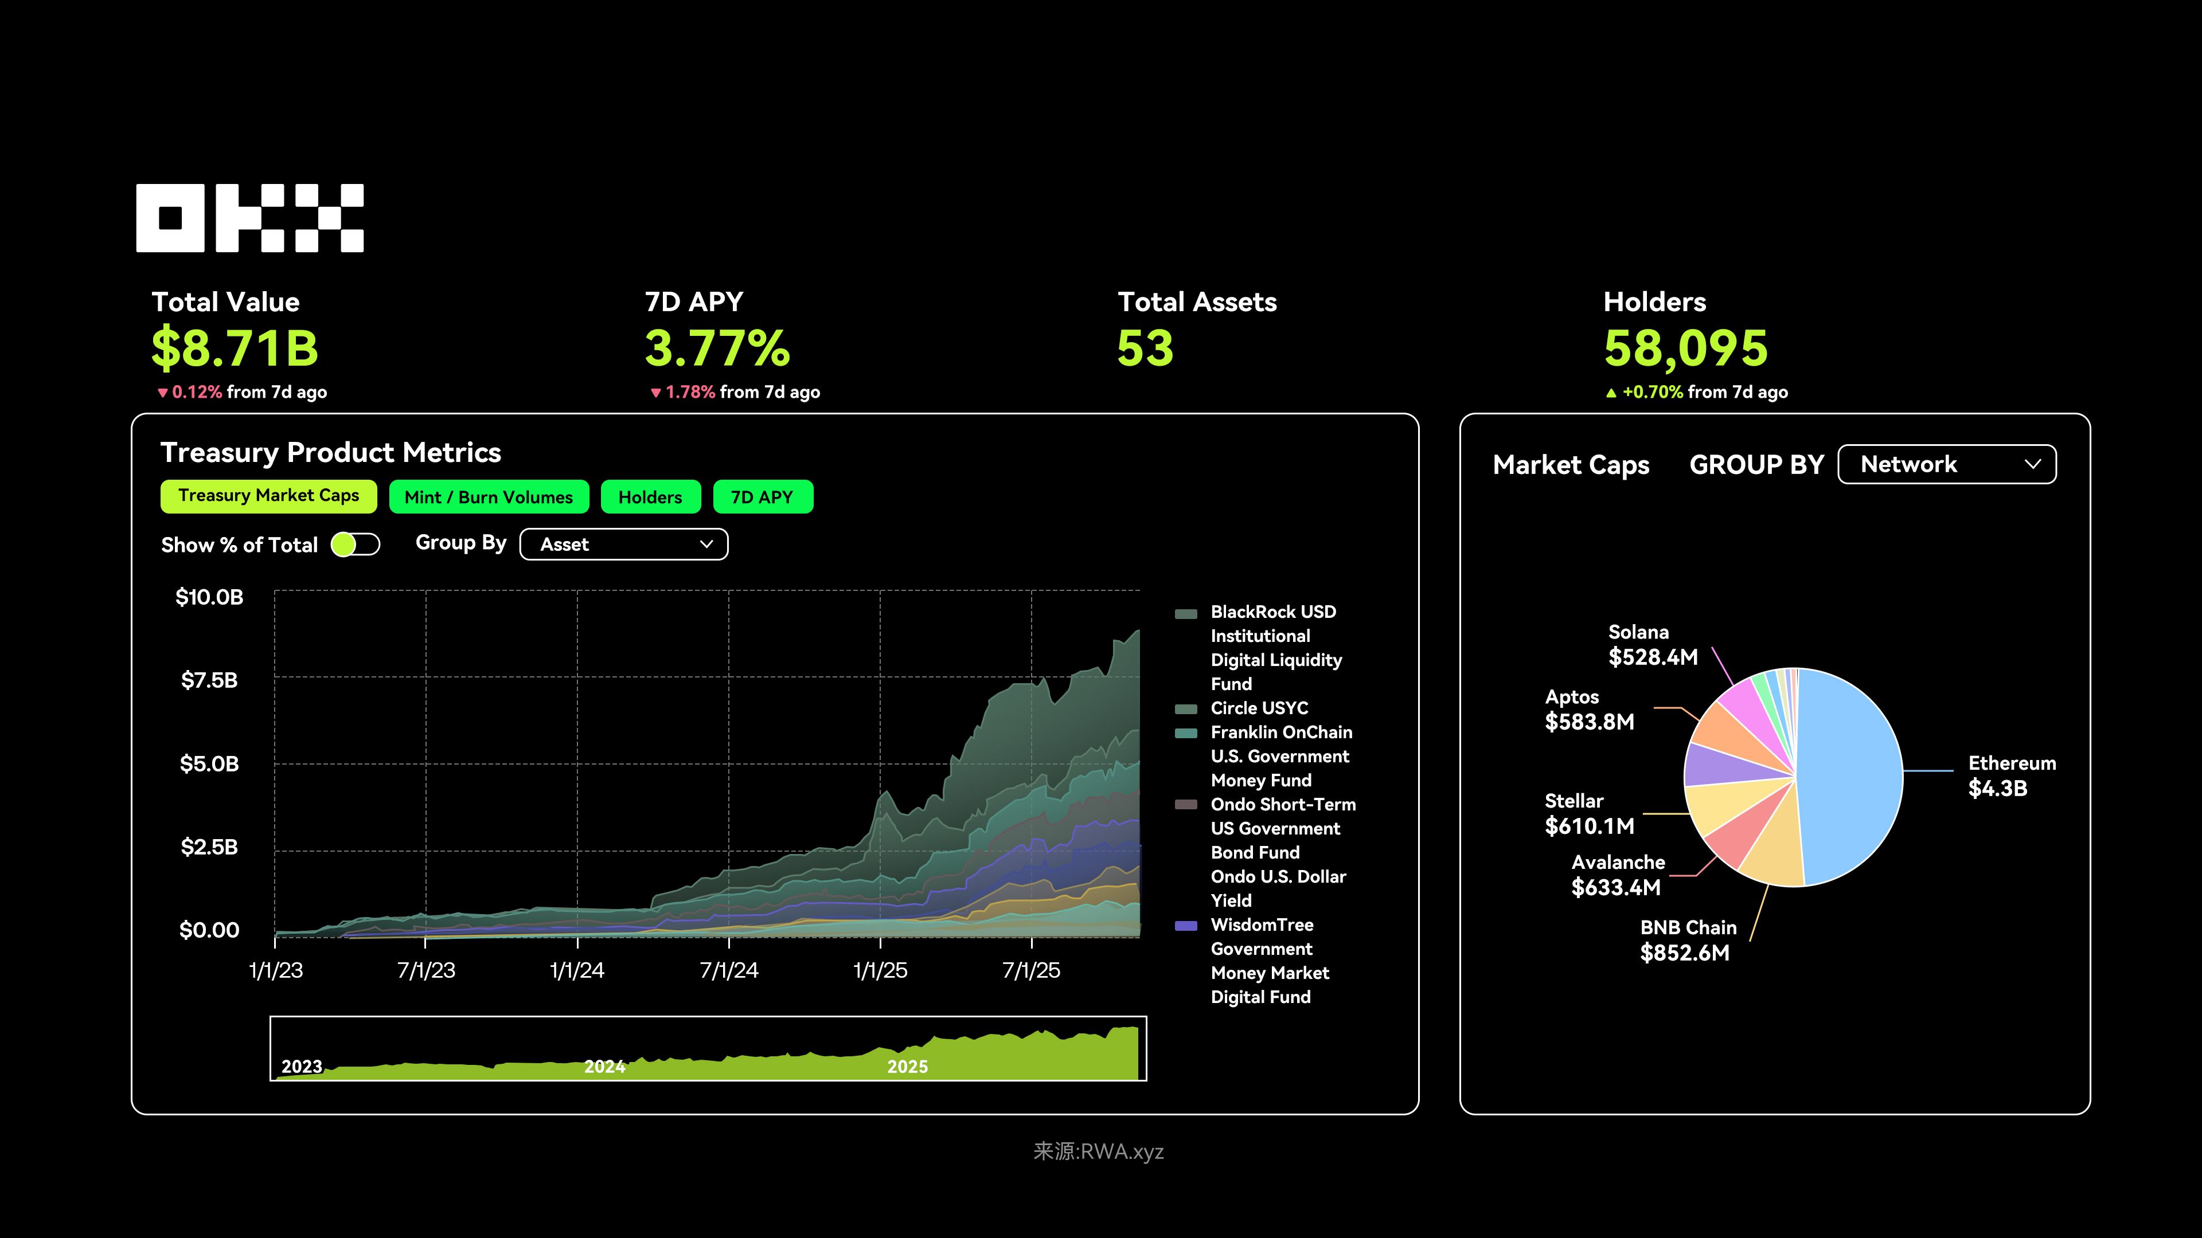
Task: Click the down arrow beside 7D APY change
Action: click(x=655, y=393)
